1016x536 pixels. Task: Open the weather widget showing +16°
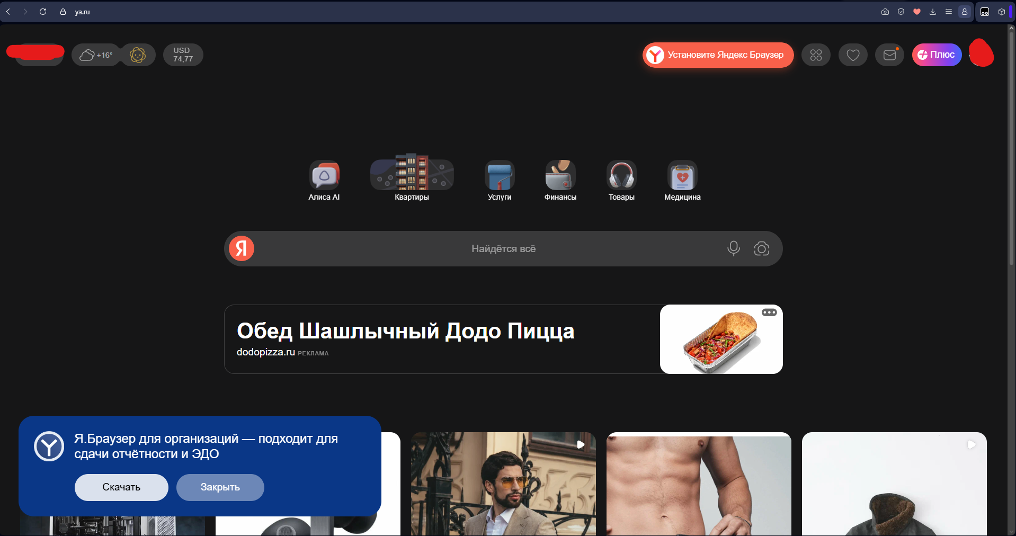point(96,55)
